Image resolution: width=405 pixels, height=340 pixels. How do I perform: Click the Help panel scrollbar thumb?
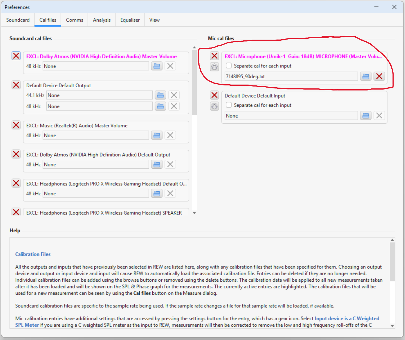pos(392,262)
